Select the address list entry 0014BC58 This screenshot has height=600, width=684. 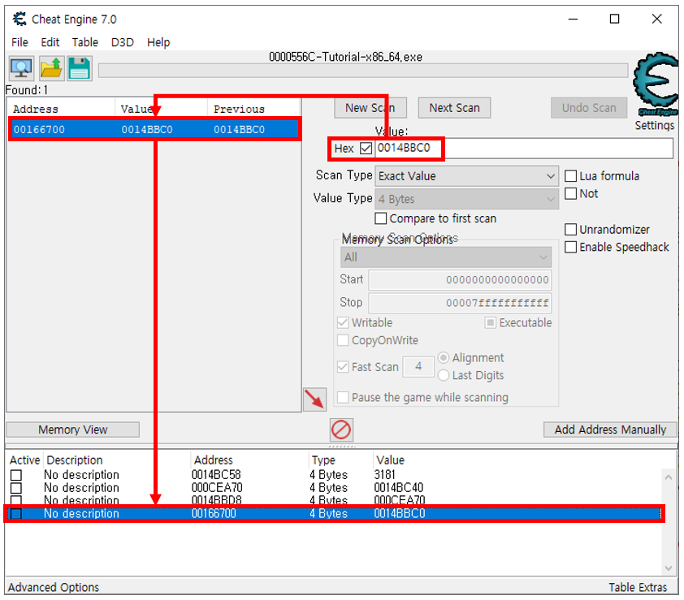tap(335, 475)
